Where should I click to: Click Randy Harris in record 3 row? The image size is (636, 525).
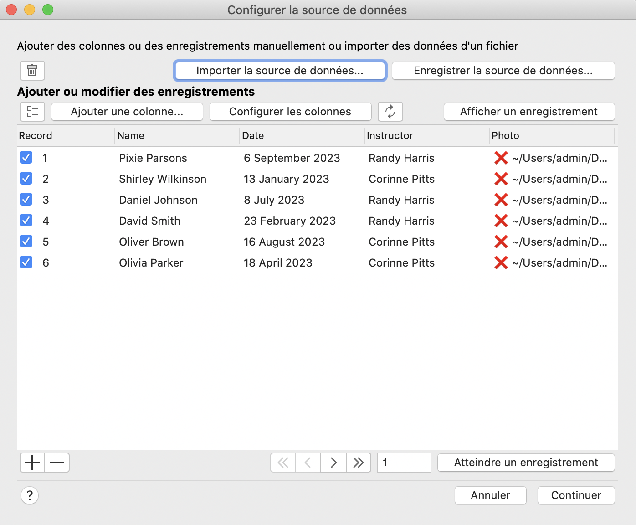tap(402, 200)
